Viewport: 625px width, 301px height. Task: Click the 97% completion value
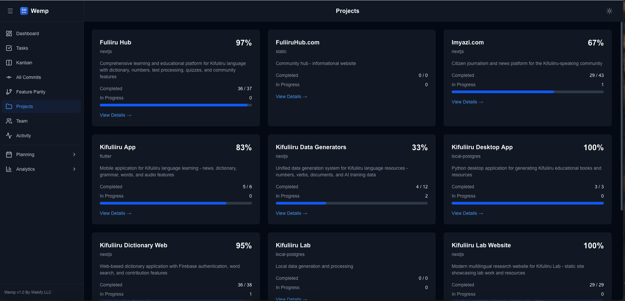244,43
